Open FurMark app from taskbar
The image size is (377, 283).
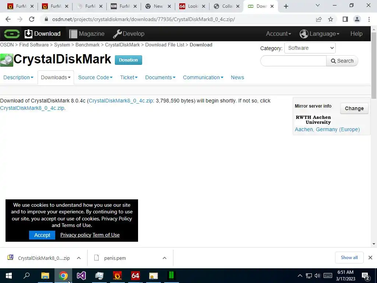(x=117, y=276)
